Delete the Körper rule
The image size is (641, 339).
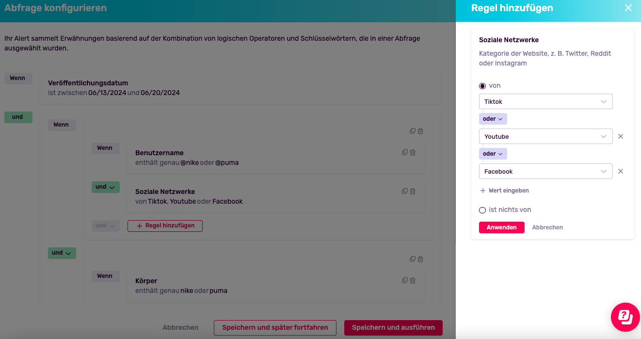(413, 280)
